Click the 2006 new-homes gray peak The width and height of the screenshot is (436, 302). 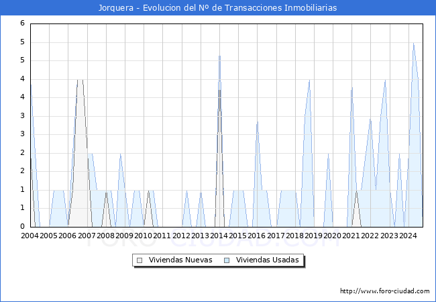click(80, 80)
